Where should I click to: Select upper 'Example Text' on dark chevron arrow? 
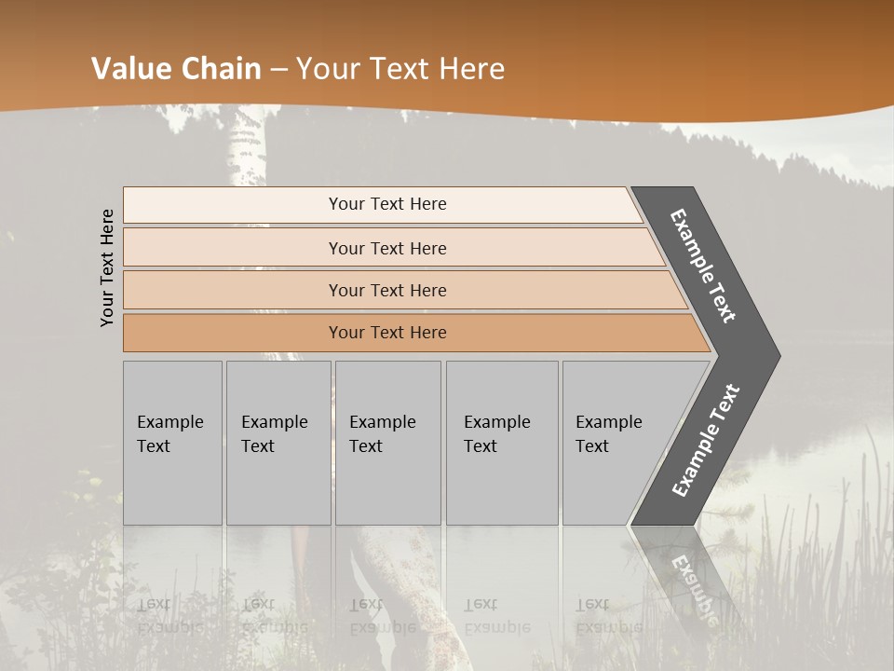pyautogui.click(x=702, y=266)
